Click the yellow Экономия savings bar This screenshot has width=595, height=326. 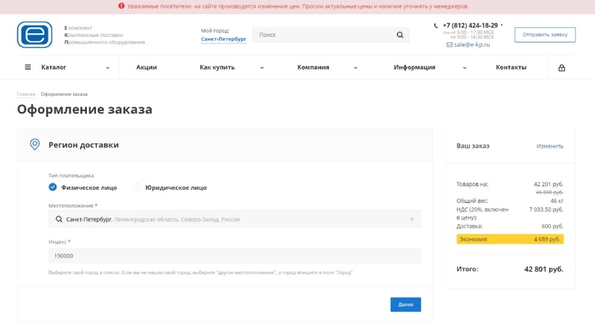(510, 239)
